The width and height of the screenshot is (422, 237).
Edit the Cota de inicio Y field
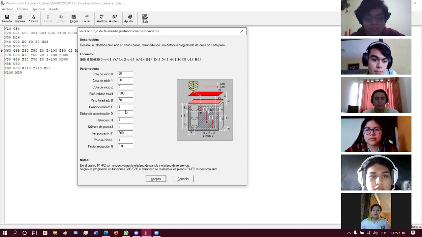point(125,80)
